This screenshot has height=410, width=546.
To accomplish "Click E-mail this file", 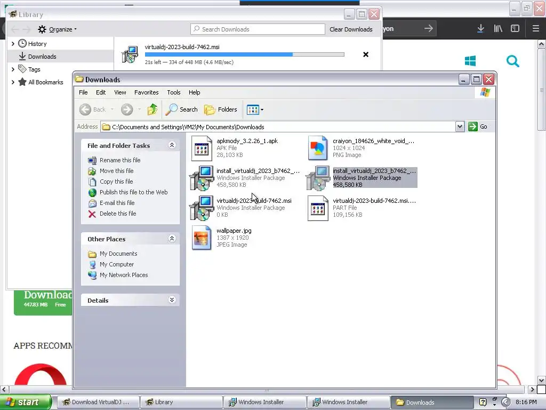I will pyautogui.click(x=117, y=203).
